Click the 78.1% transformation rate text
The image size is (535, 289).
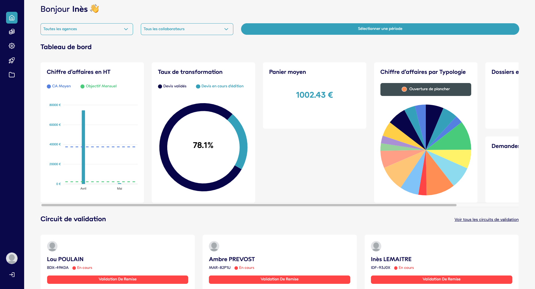pyautogui.click(x=203, y=145)
